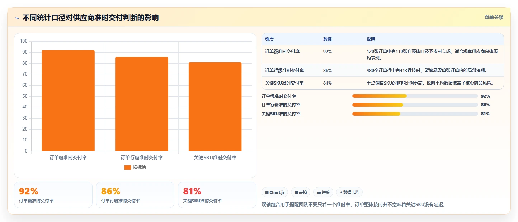
Task: Click description starting 120张订单中有110张
Action: 432,55
